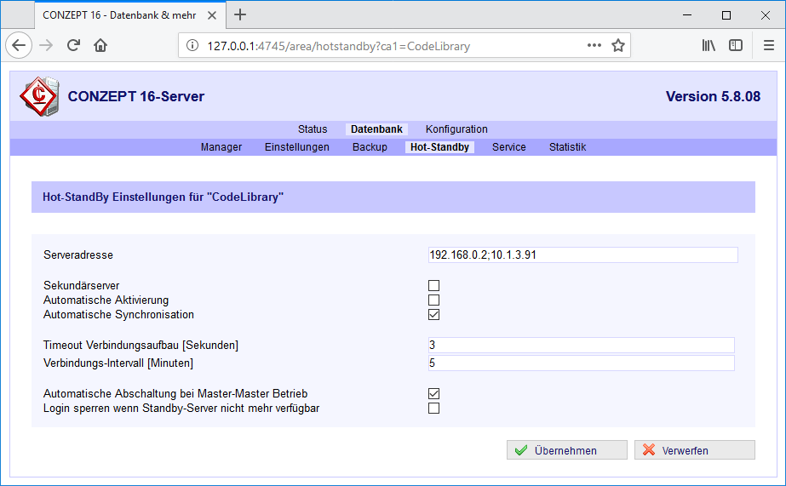The height and width of the screenshot is (486, 786).
Task: Open the Firefox library icon
Action: (709, 46)
